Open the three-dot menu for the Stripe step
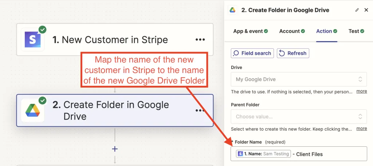Viewport: 373px width, 166px height. (200, 40)
